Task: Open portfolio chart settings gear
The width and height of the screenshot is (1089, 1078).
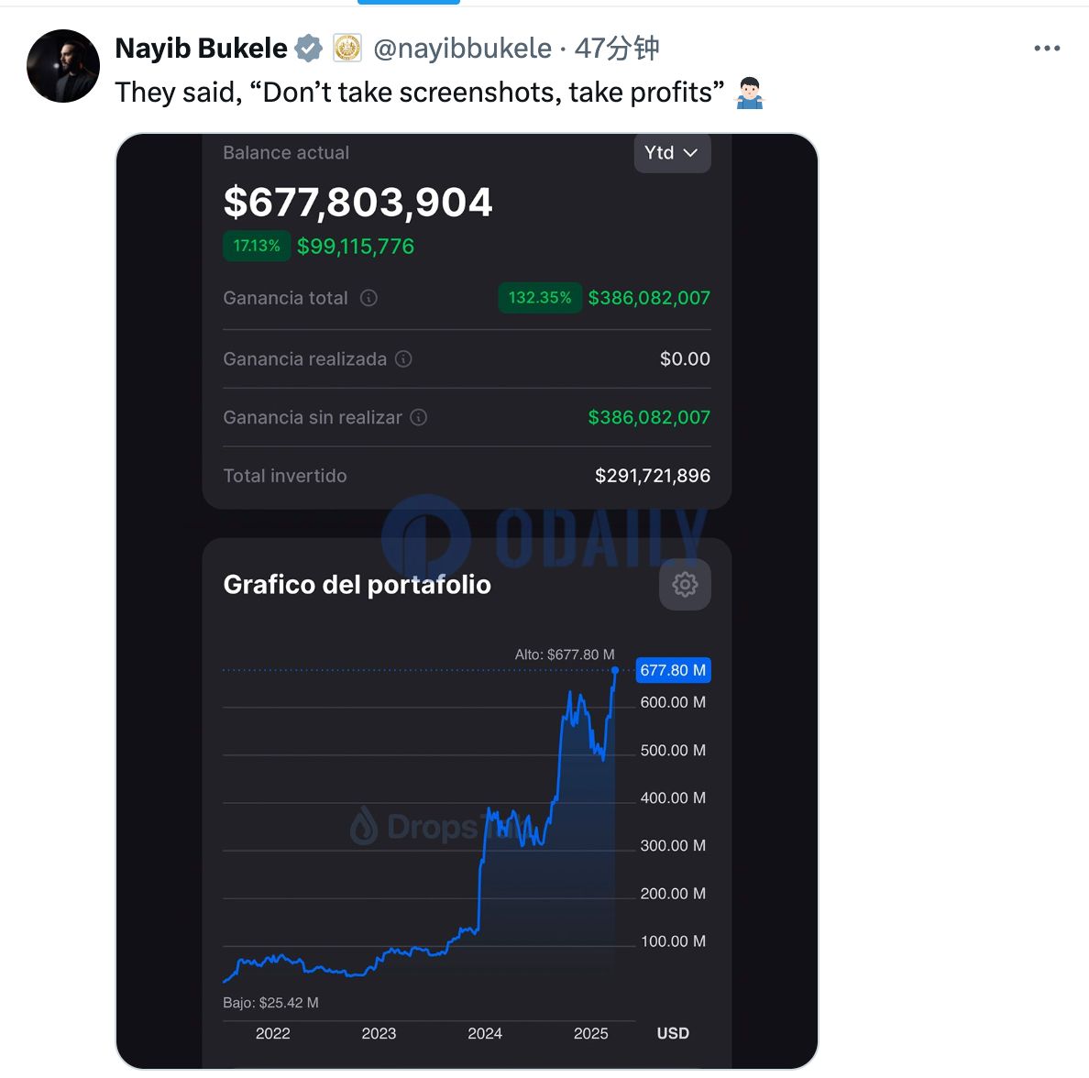Action: point(685,585)
